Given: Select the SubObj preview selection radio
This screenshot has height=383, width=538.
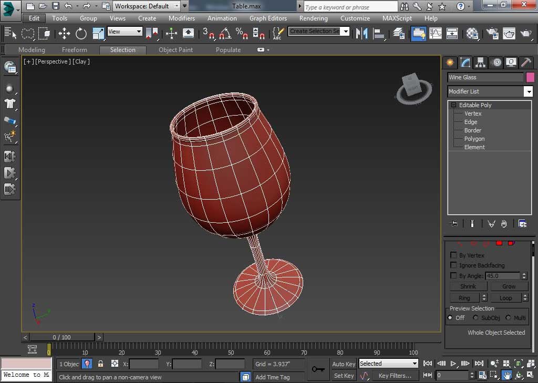Looking at the screenshot, I should coord(475,318).
